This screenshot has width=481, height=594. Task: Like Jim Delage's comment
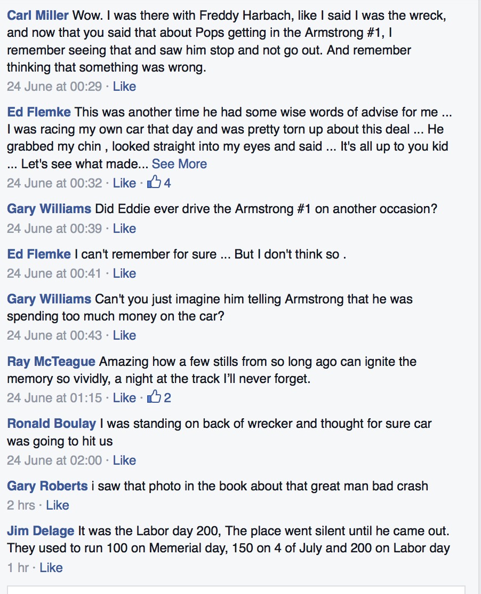click(51, 567)
